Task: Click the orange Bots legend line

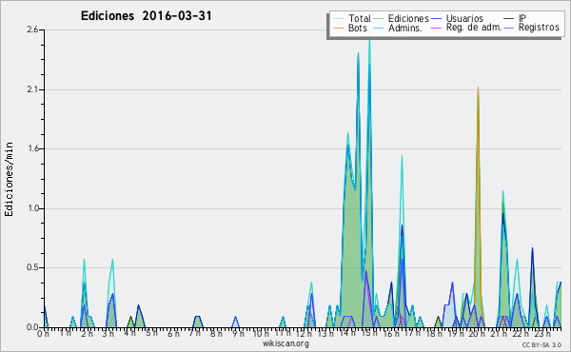Action: coord(339,28)
